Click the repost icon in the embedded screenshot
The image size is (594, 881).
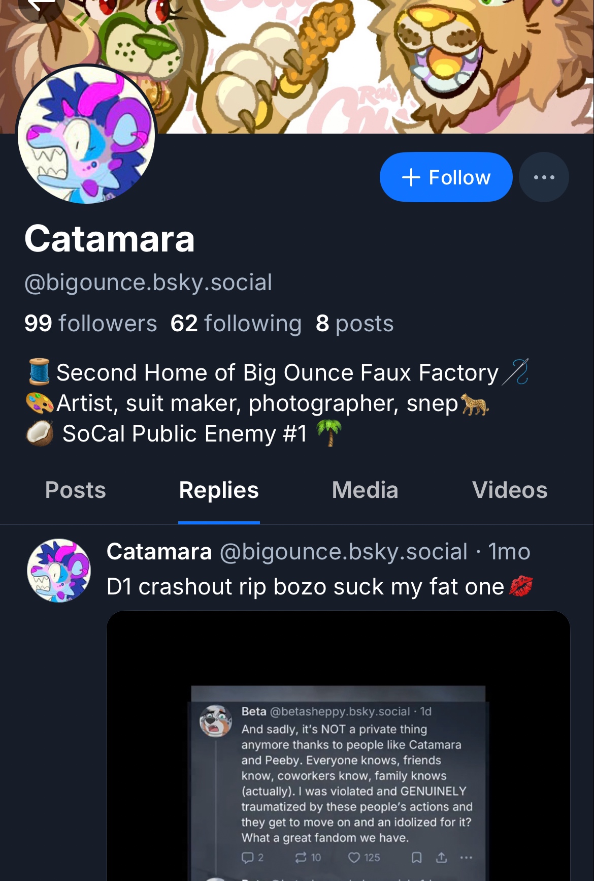[x=301, y=858]
